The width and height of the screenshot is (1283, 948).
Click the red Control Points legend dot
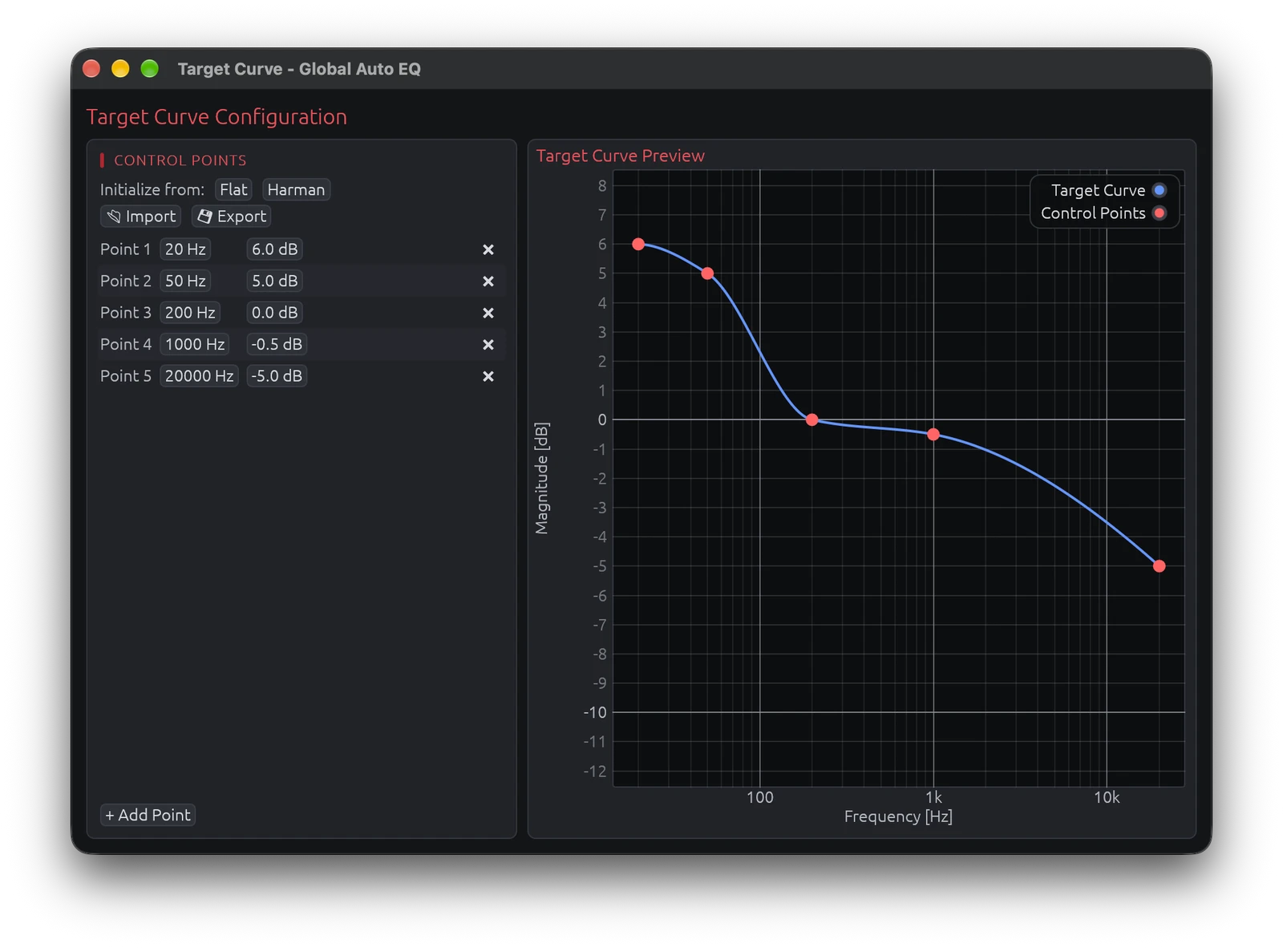pyautogui.click(x=1159, y=213)
